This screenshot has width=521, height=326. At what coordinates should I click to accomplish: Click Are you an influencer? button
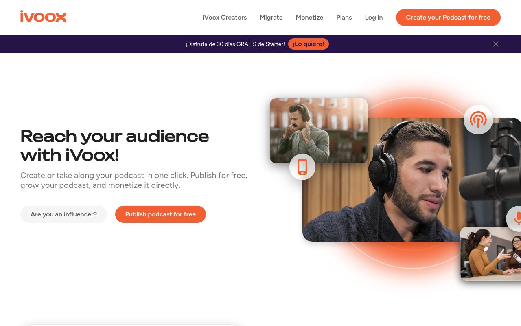coord(63,214)
